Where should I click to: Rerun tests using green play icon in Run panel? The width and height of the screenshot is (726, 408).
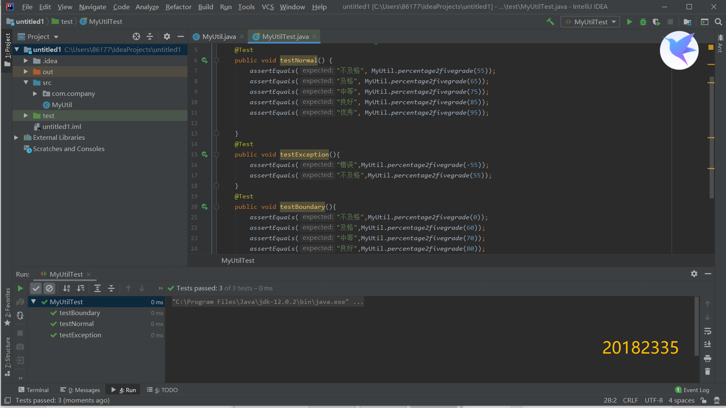[x=20, y=288]
